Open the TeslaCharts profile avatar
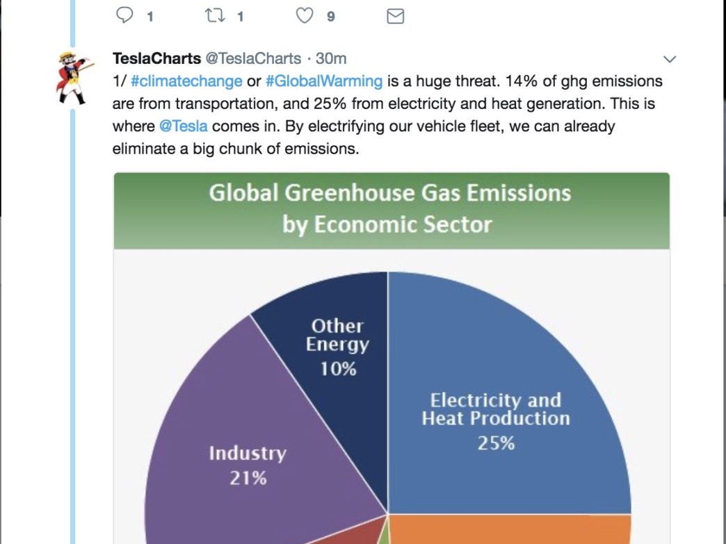The height and width of the screenshot is (544, 726). pyautogui.click(x=74, y=77)
